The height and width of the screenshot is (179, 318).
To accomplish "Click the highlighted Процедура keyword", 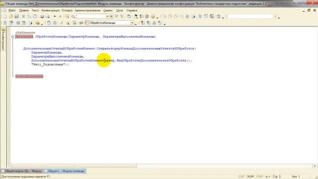I will pos(24,37).
